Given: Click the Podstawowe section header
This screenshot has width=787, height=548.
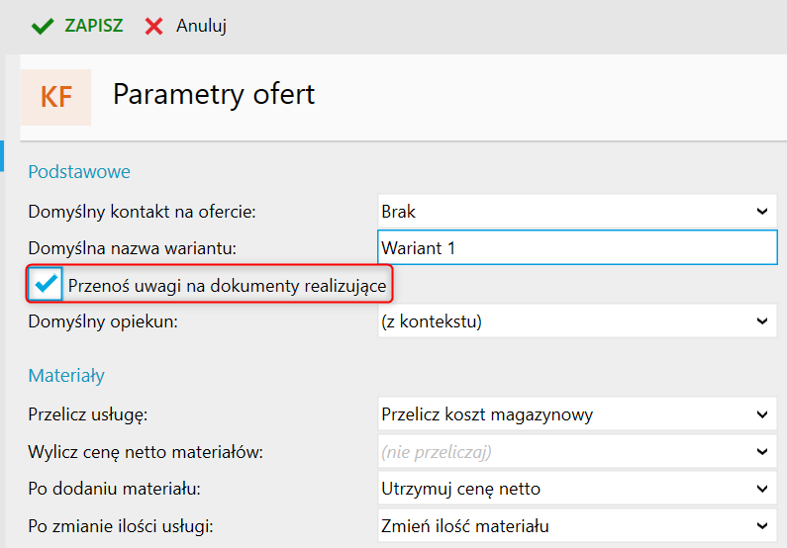Looking at the screenshot, I should [79, 172].
